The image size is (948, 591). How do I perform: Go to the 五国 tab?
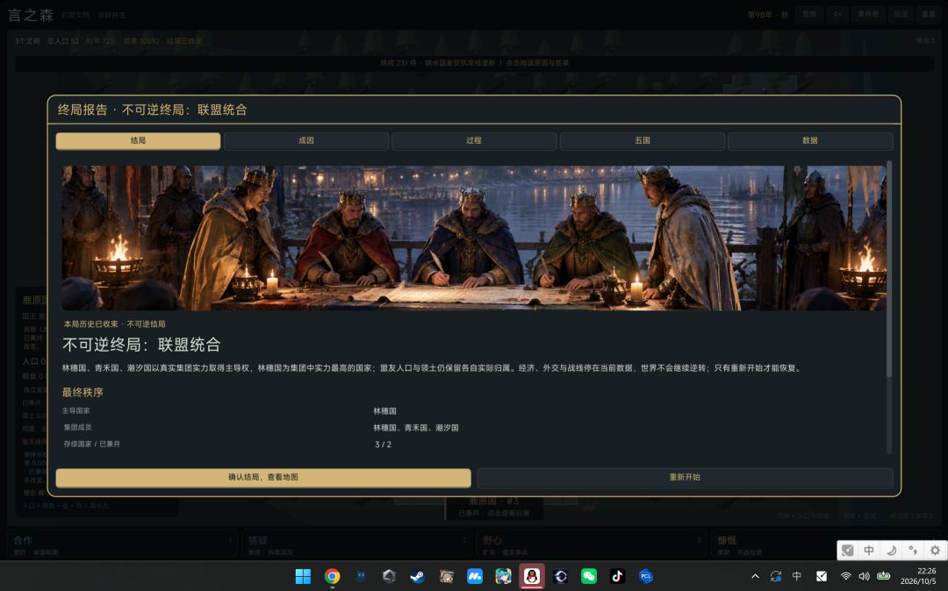pos(643,140)
